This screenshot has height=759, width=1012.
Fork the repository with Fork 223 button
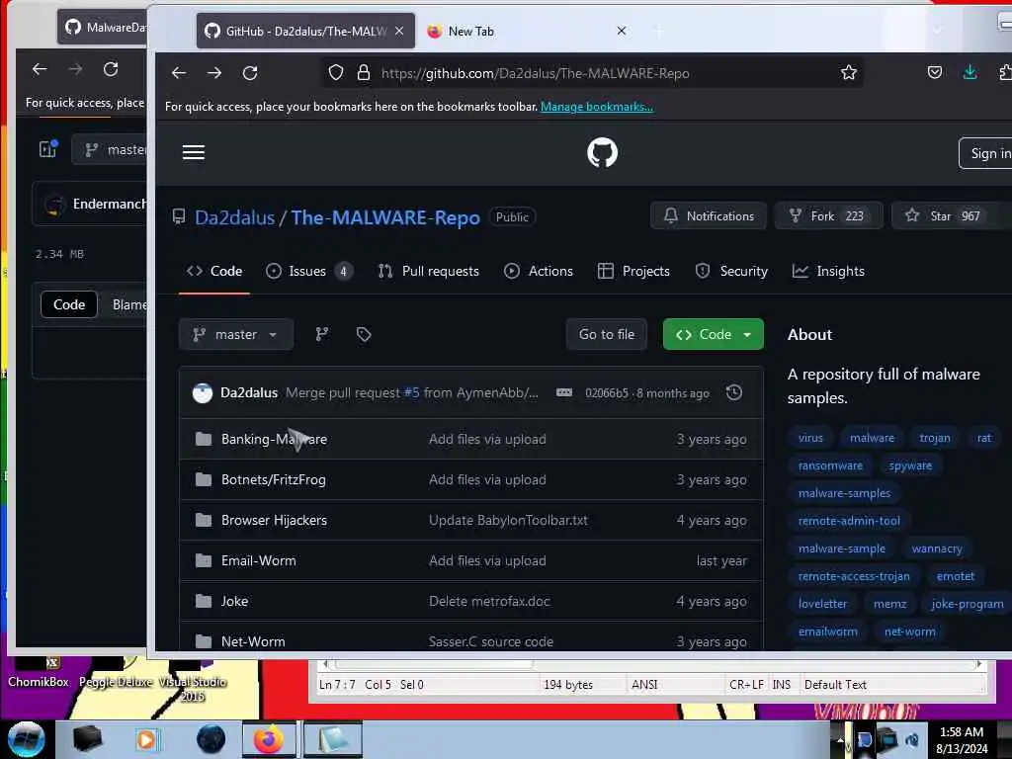[x=829, y=215]
